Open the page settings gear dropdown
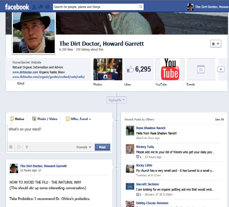 coord(215,44)
